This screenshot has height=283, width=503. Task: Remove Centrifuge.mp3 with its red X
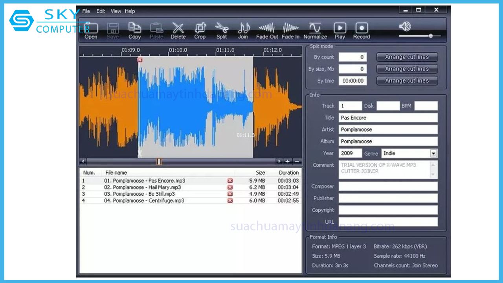(230, 201)
